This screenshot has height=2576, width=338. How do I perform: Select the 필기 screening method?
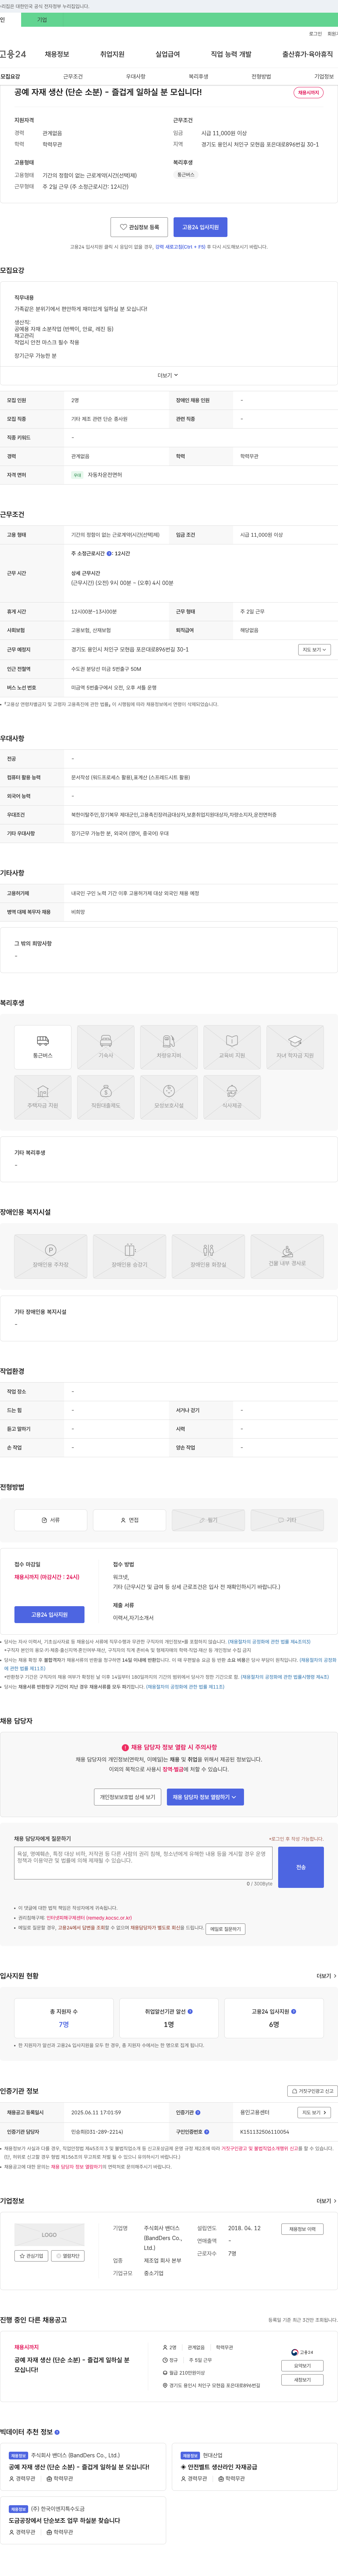tap(208, 1520)
